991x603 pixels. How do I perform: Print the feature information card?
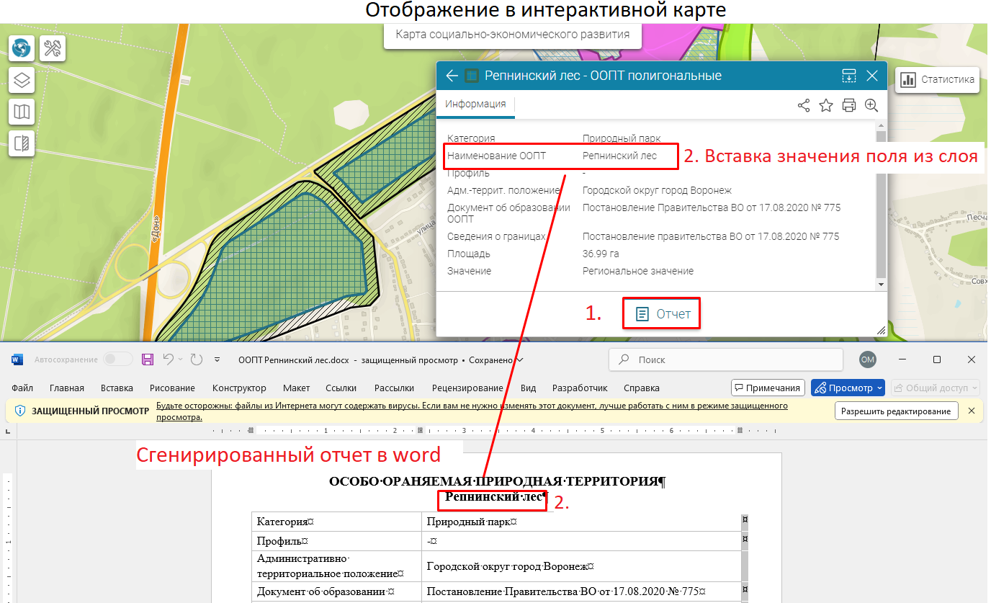[849, 105]
